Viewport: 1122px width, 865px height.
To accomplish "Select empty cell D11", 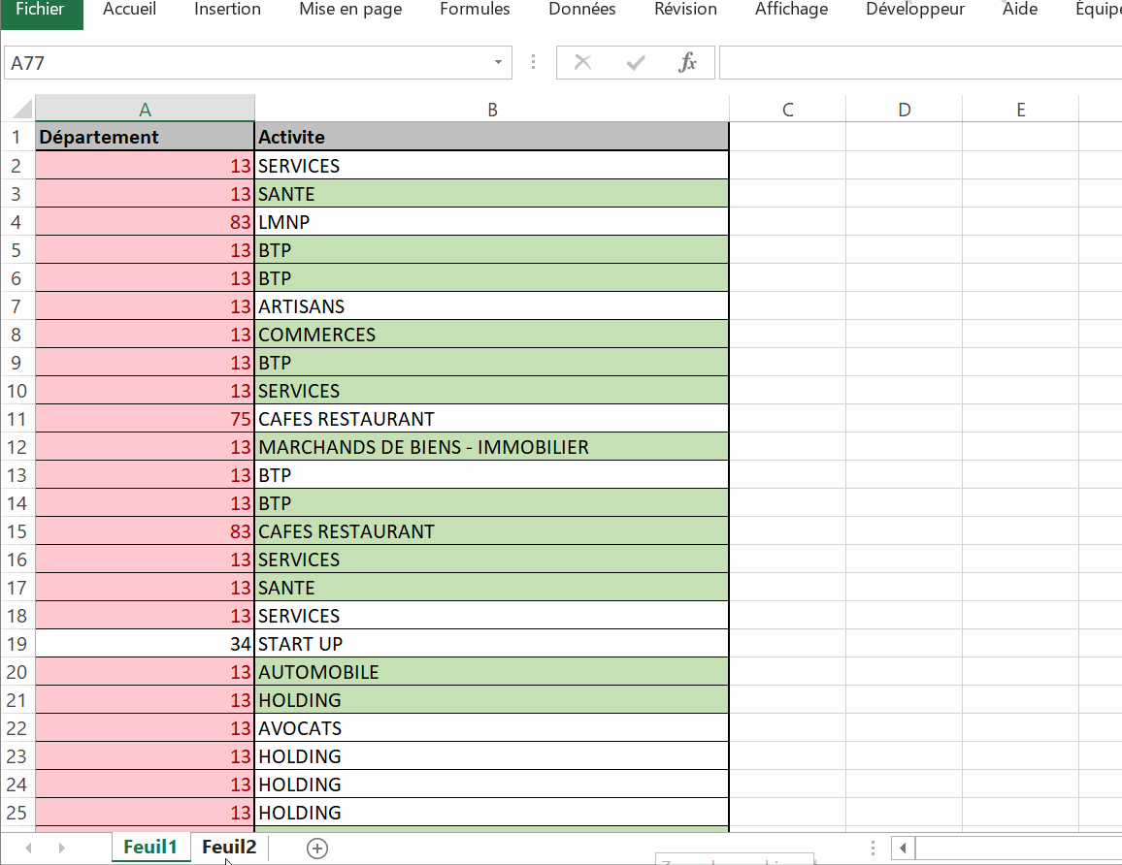I will point(905,419).
